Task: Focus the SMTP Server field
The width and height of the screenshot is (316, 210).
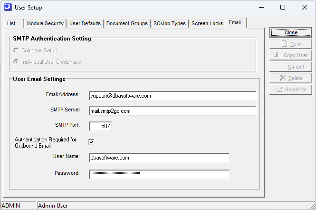Action: (x=172, y=111)
